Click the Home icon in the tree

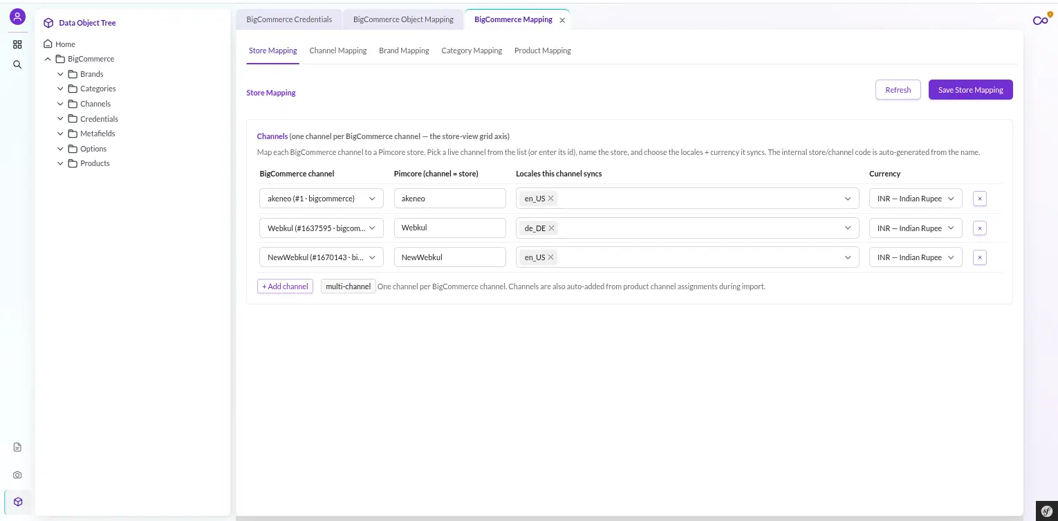[x=48, y=44]
